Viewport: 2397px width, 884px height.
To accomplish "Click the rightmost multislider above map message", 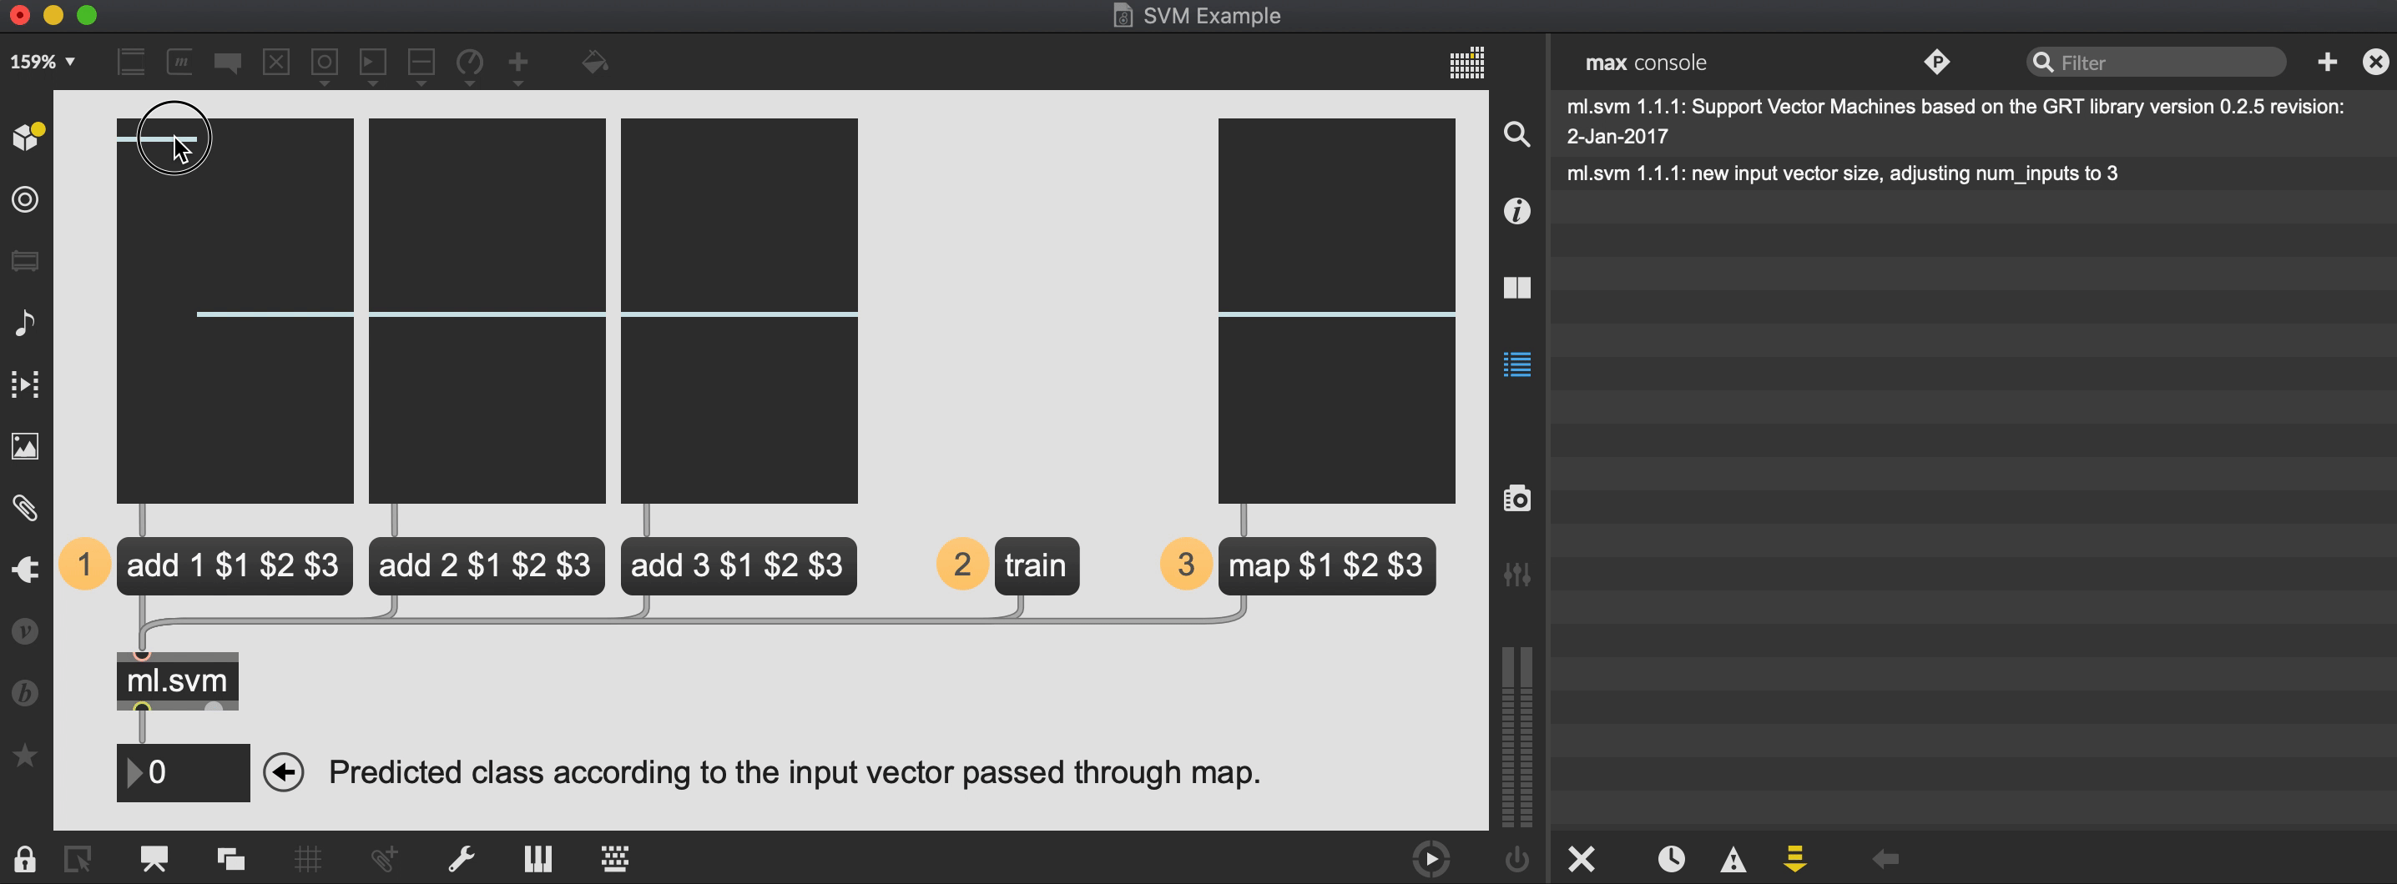I will point(1336,310).
